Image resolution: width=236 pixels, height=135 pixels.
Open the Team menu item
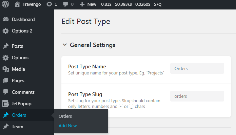pyautogui.click(x=17, y=127)
